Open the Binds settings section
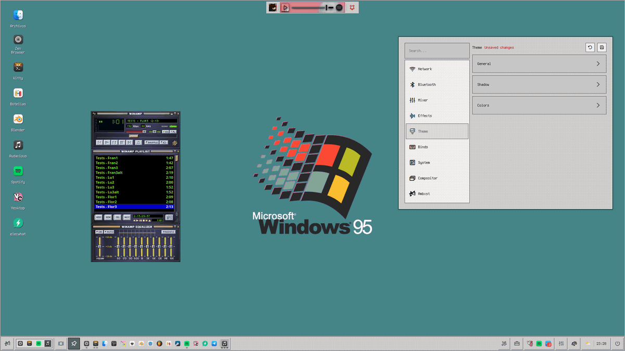The height and width of the screenshot is (351, 625). click(437, 147)
